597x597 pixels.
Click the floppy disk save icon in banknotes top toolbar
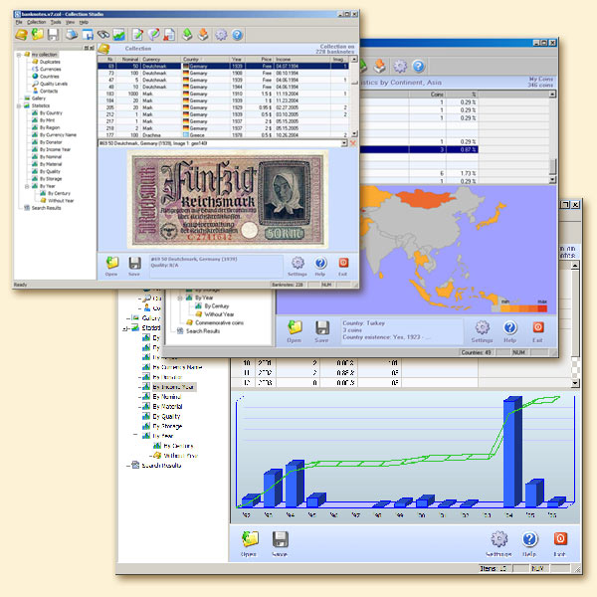54,35
